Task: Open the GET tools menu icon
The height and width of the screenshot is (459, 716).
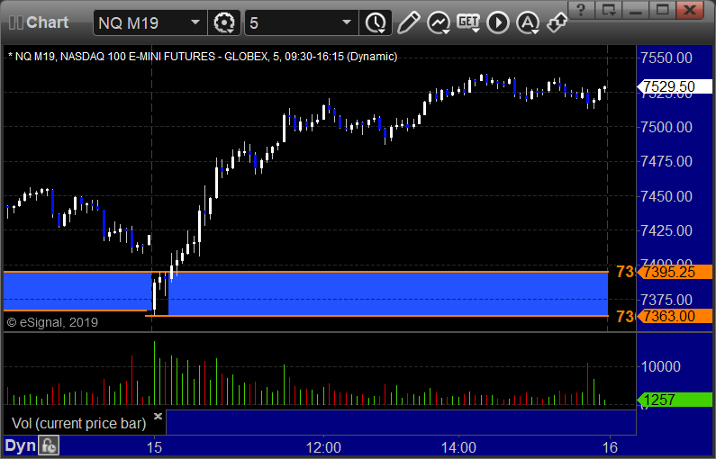Action: tap(468, 22)
